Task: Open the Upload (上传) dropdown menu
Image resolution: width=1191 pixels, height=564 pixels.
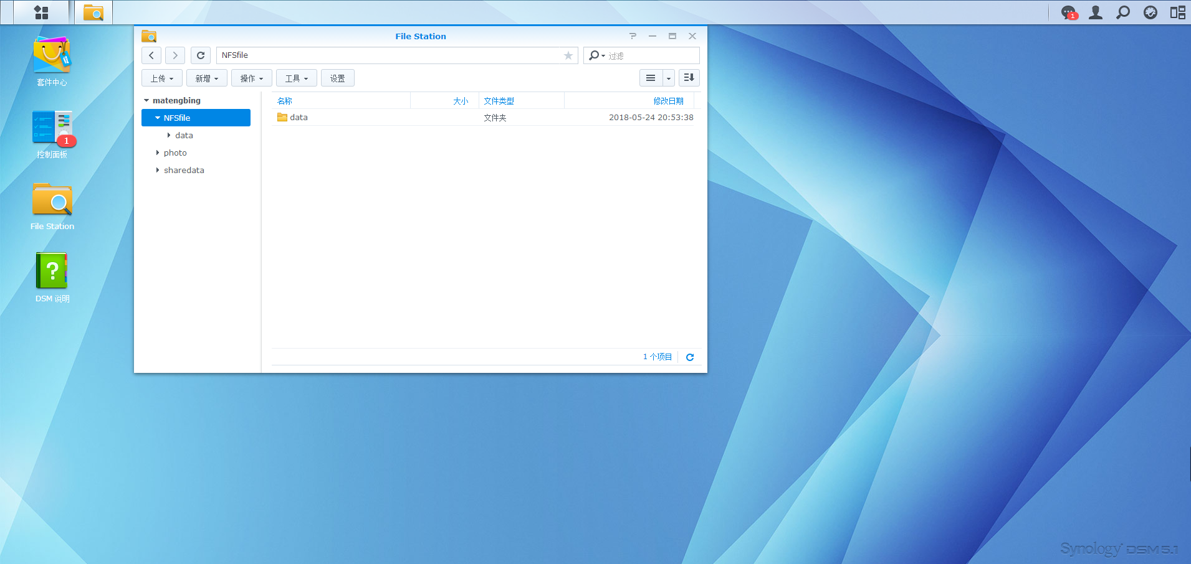Action: pyautogui.click(x=162, y=78)
